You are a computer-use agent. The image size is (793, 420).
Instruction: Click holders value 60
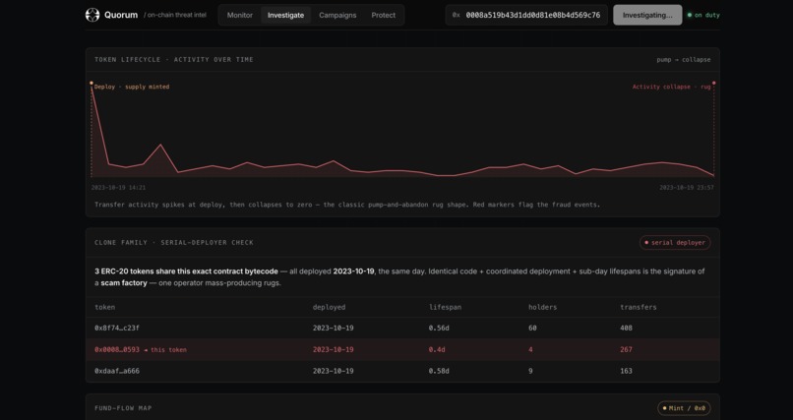click(532, 328)
